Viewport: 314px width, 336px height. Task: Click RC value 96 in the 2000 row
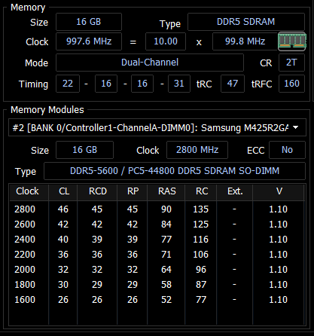(x=201, y=270)
